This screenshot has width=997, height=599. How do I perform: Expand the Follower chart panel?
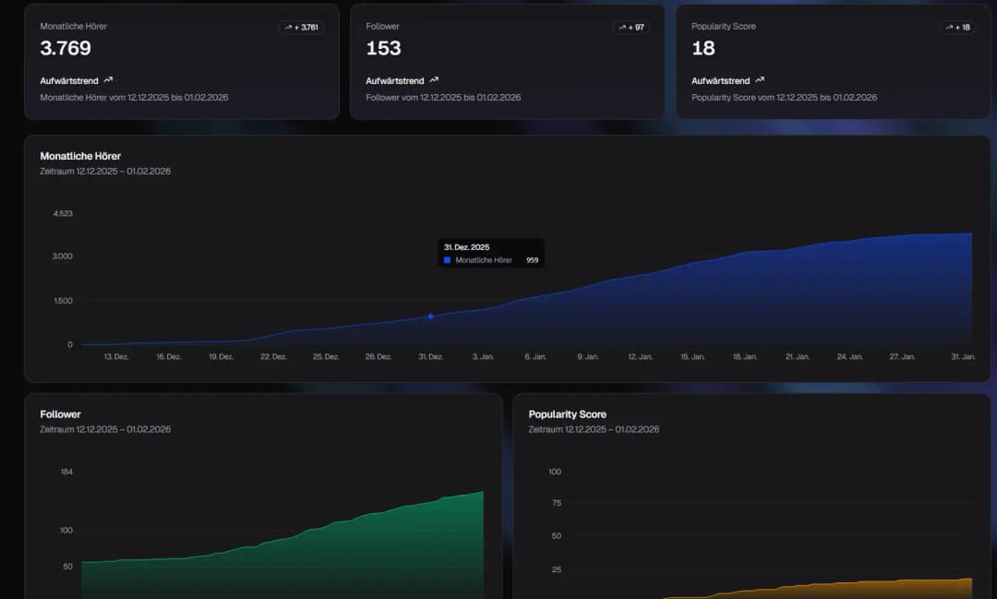[x=261, y=498]
